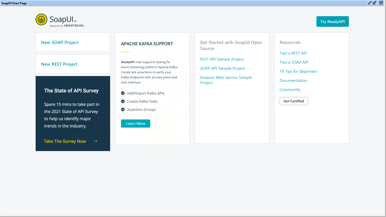Click the SoapUI logo icon
This screenshot has height=217, width=386.
[41, 19]
